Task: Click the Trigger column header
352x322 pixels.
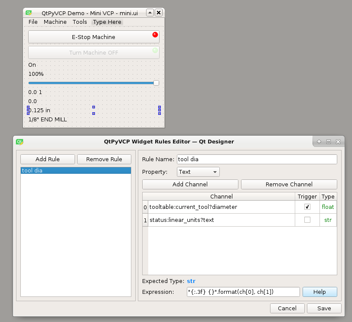Action: click(307, 196)
